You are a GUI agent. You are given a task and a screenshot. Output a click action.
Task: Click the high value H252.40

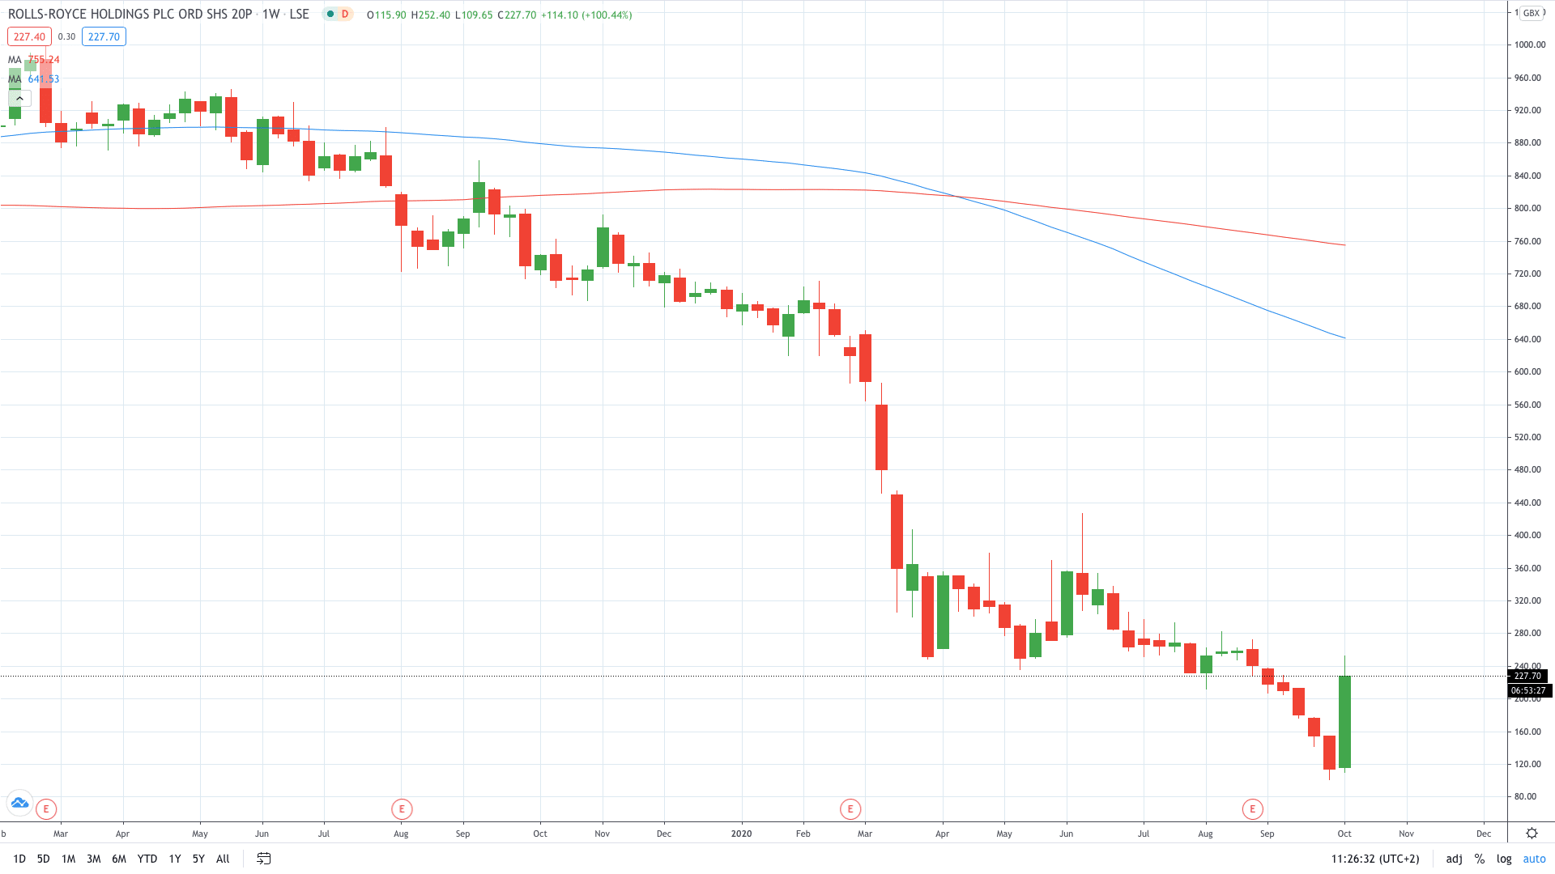pos(430,15)
